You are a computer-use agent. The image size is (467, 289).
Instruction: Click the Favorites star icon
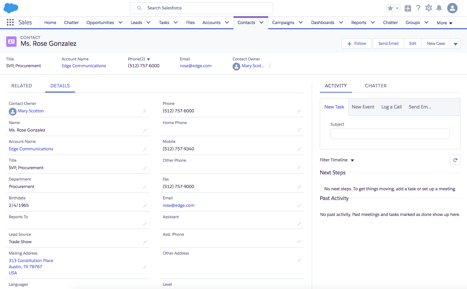[x=390, y=8]
